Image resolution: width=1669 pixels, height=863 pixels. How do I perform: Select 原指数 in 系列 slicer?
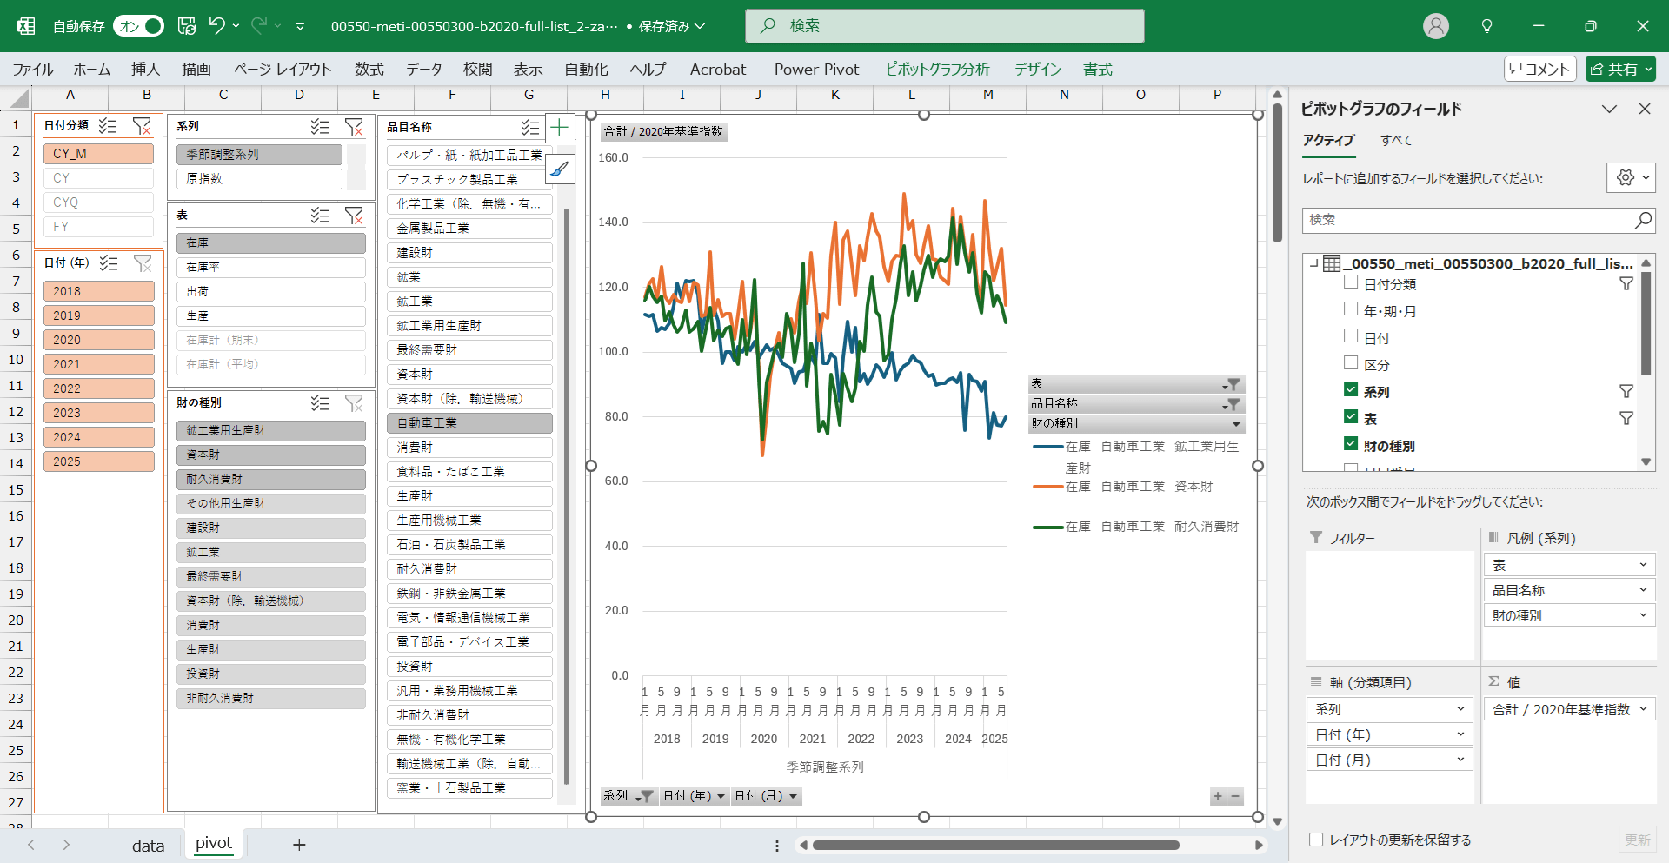[259, 179]
